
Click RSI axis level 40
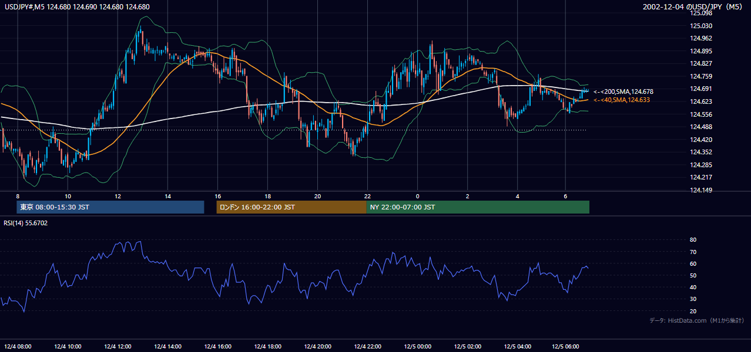coord(693,287)
